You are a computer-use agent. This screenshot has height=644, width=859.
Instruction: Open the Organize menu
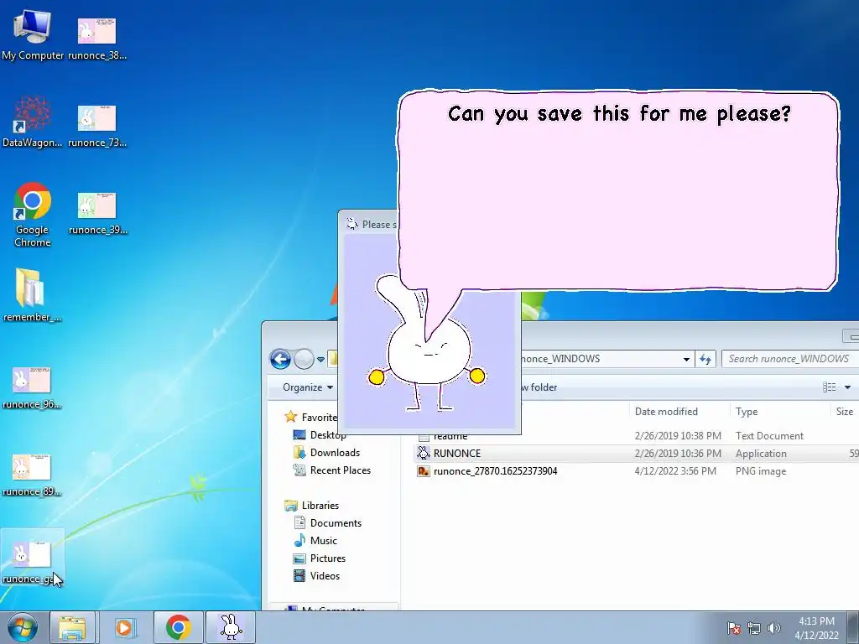coord(307,387)
